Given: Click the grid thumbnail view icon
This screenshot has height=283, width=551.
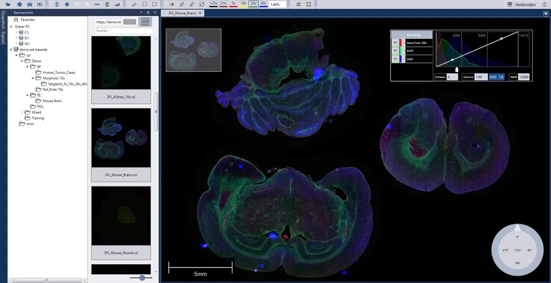Looking at the screenshot, I should [145, 21].
